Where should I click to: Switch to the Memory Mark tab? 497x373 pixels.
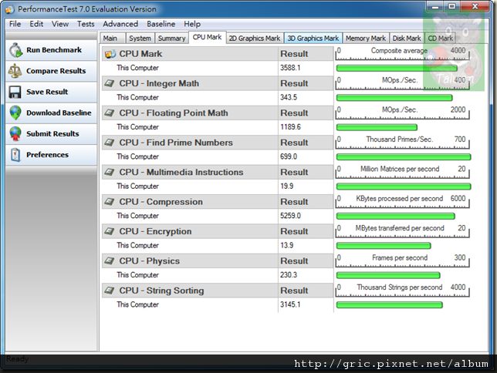coord(366,39)
